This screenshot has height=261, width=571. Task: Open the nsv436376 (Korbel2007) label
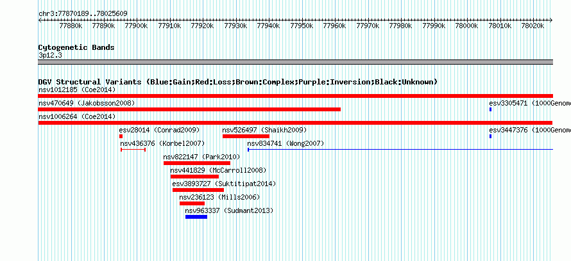(x=162, y=143)
